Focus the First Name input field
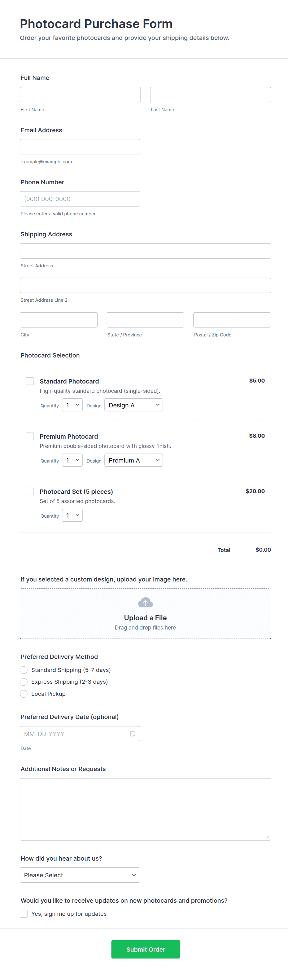Screen dimensions: 288x974 point(80,94)
